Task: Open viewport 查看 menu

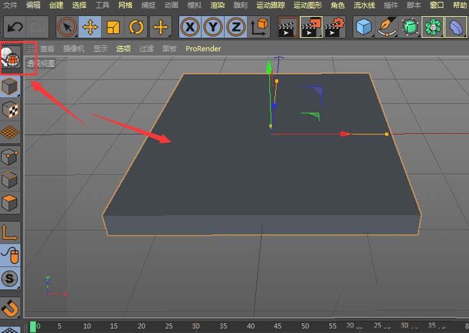Action: pyautogui.click(x=47, y=49)
